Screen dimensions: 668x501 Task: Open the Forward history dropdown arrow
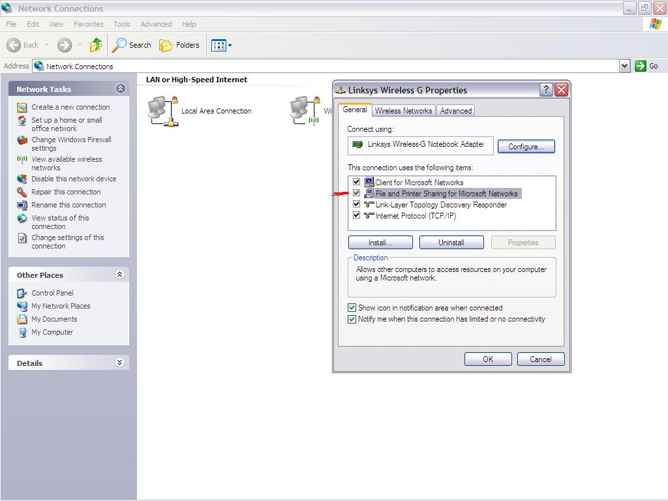point(80,45)
